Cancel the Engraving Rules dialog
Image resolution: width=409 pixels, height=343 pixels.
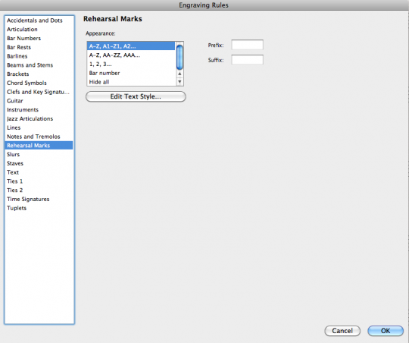pyautogui.click(x=342, y=331)
